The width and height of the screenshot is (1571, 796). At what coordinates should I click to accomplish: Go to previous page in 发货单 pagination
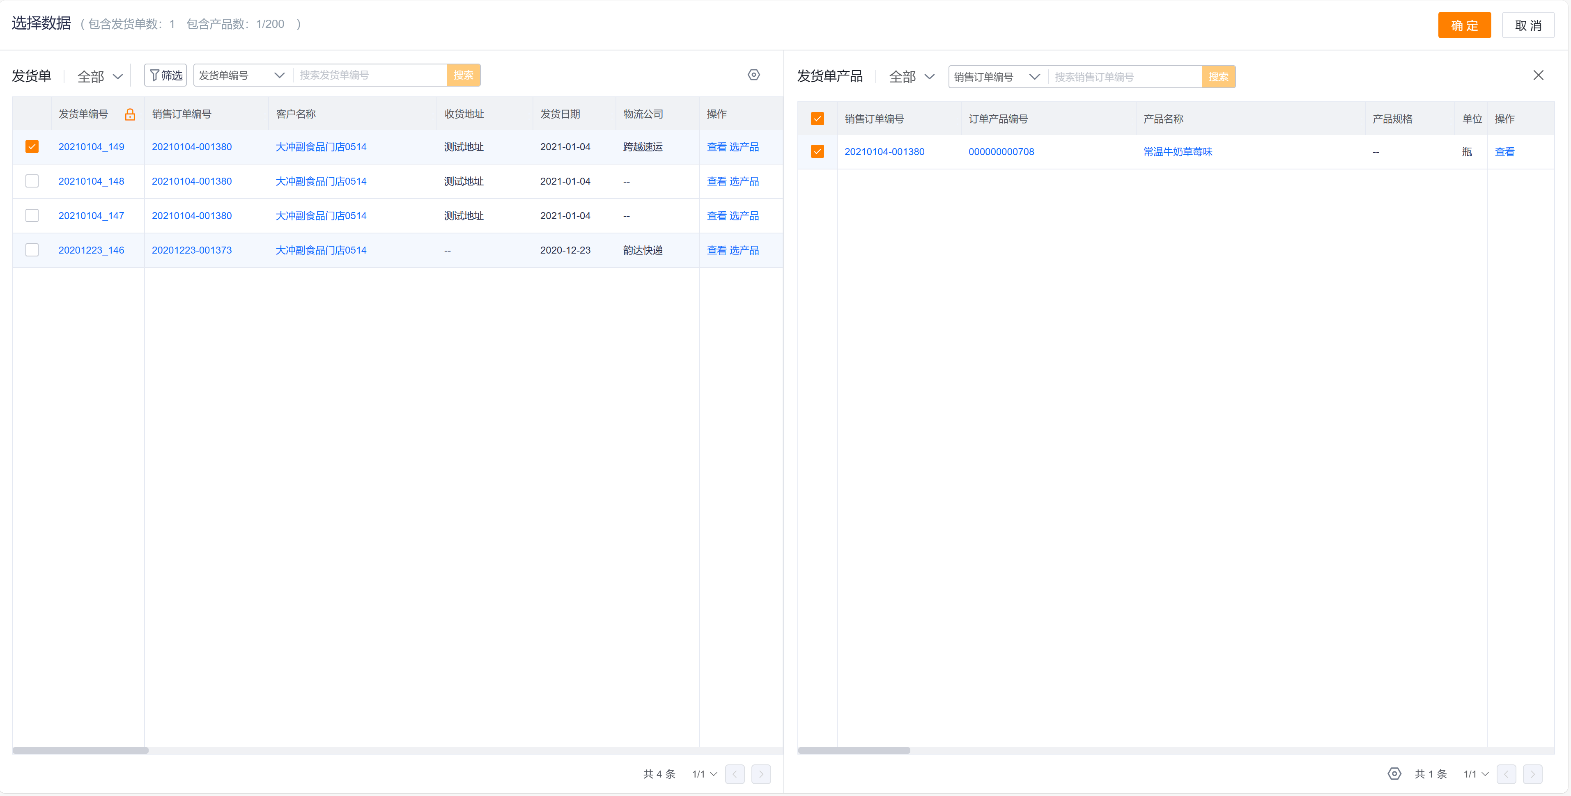735,773
